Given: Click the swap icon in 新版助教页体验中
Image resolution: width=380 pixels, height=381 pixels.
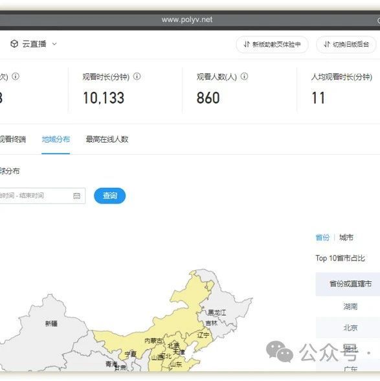Looking at the screenshot, I should point(247,44).
